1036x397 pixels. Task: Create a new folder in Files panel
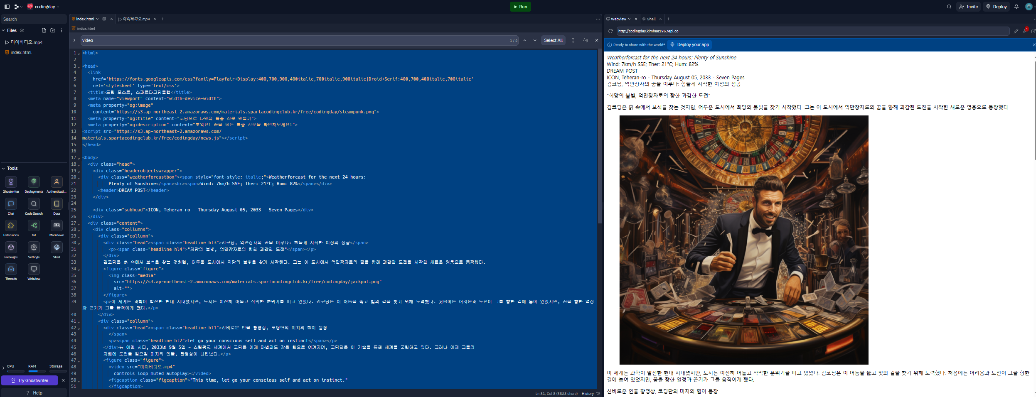coord(53,30)
